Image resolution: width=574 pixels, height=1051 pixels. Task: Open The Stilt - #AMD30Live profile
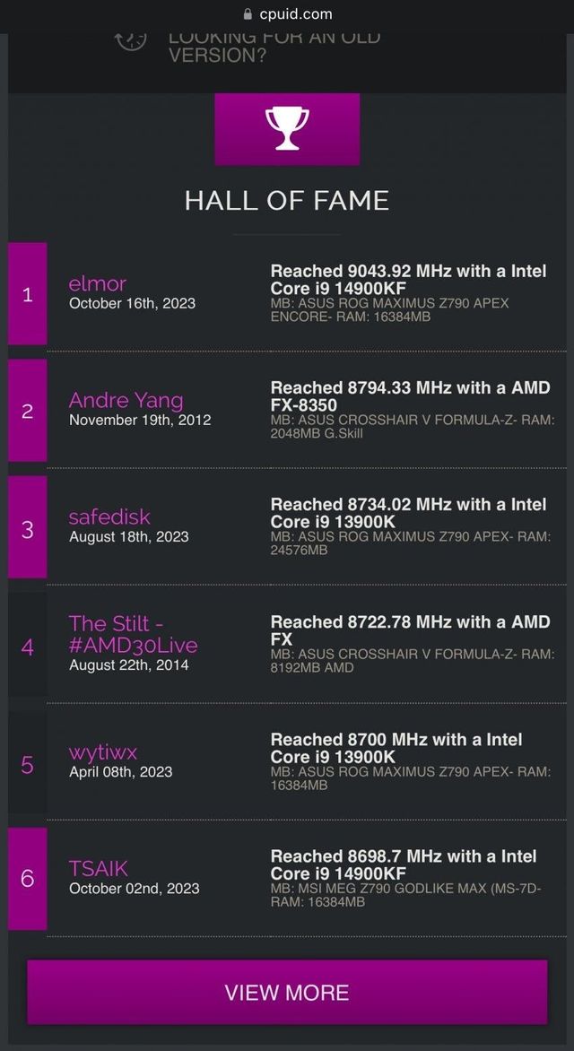pyautogui.click(x=133, y=634)
